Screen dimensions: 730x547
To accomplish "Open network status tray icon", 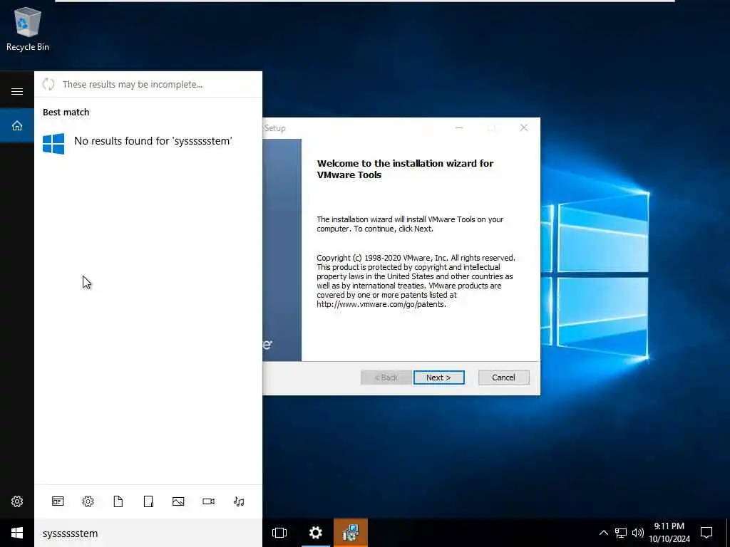I will coord(621,533).
